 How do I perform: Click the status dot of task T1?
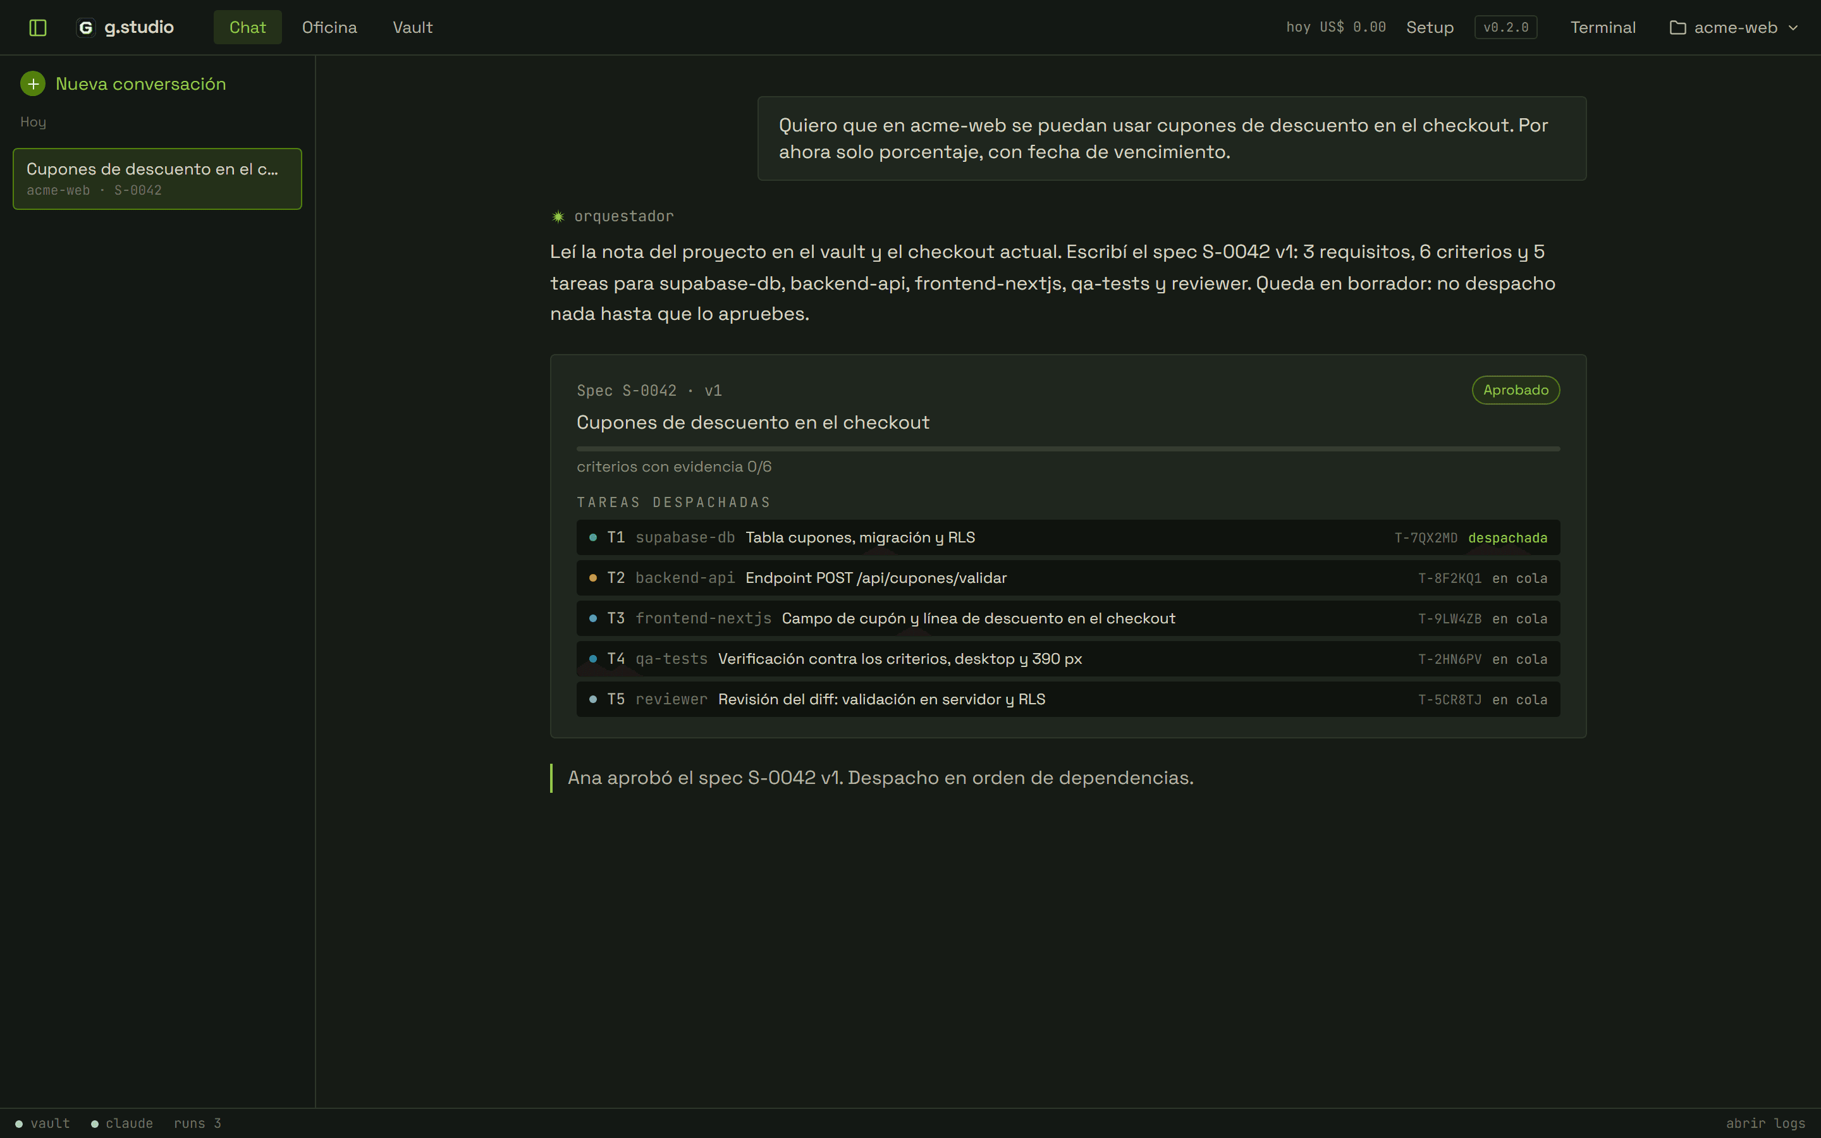point(593,537)
